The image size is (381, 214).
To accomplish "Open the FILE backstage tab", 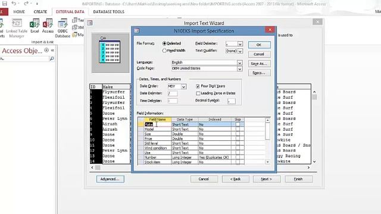I will coord(4,12).
